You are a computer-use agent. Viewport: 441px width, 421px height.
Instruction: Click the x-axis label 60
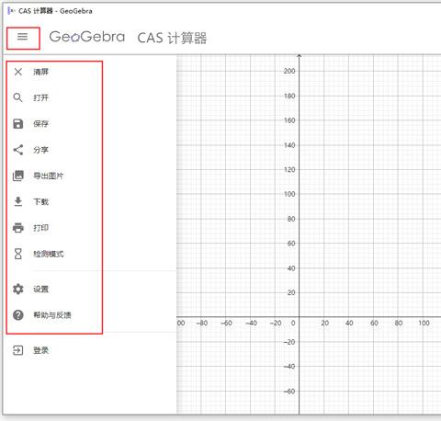click(x=374, y=323)
